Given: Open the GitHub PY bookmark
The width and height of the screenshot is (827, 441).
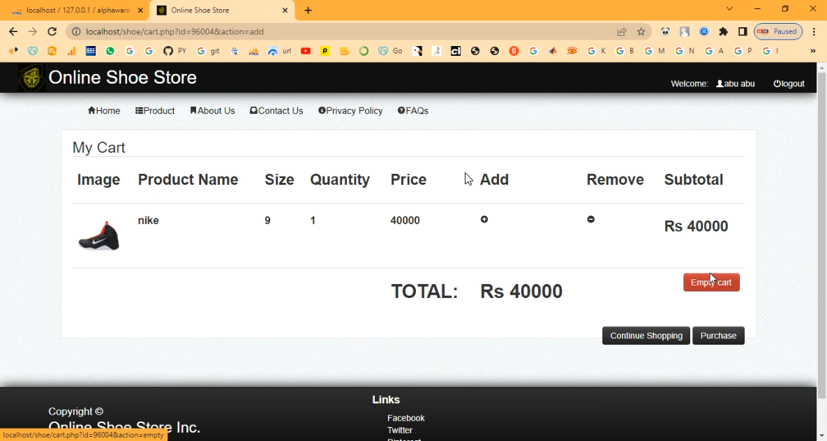Looking at the screenshot, I should [174, 51].
